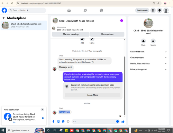Mute the conversation with bell icon
173x133 pixels.
(x=143, y=41)
